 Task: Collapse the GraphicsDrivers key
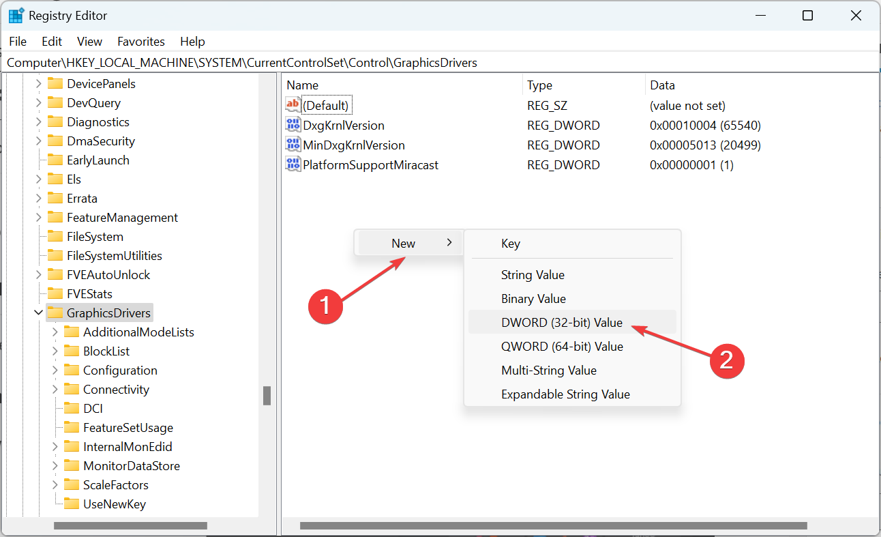click(39, 313)
